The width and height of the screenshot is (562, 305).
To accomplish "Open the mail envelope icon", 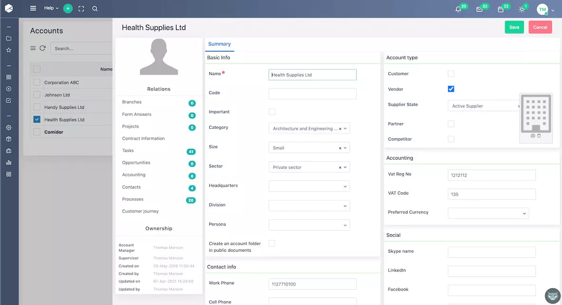I will tap(479, 10).
